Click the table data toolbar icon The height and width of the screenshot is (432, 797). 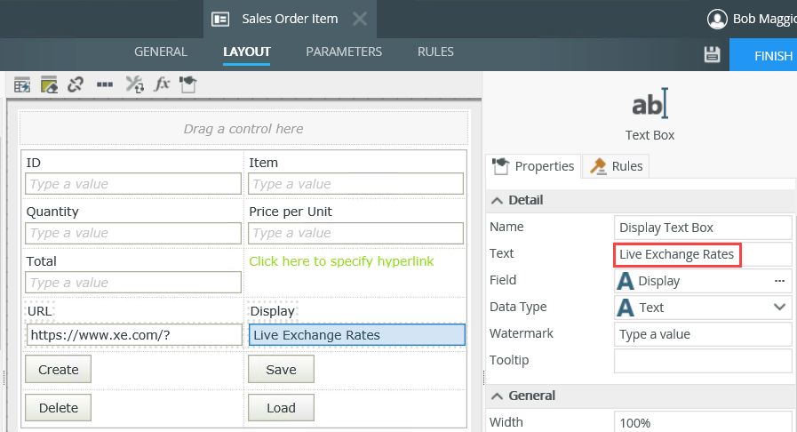click(22, 84)
